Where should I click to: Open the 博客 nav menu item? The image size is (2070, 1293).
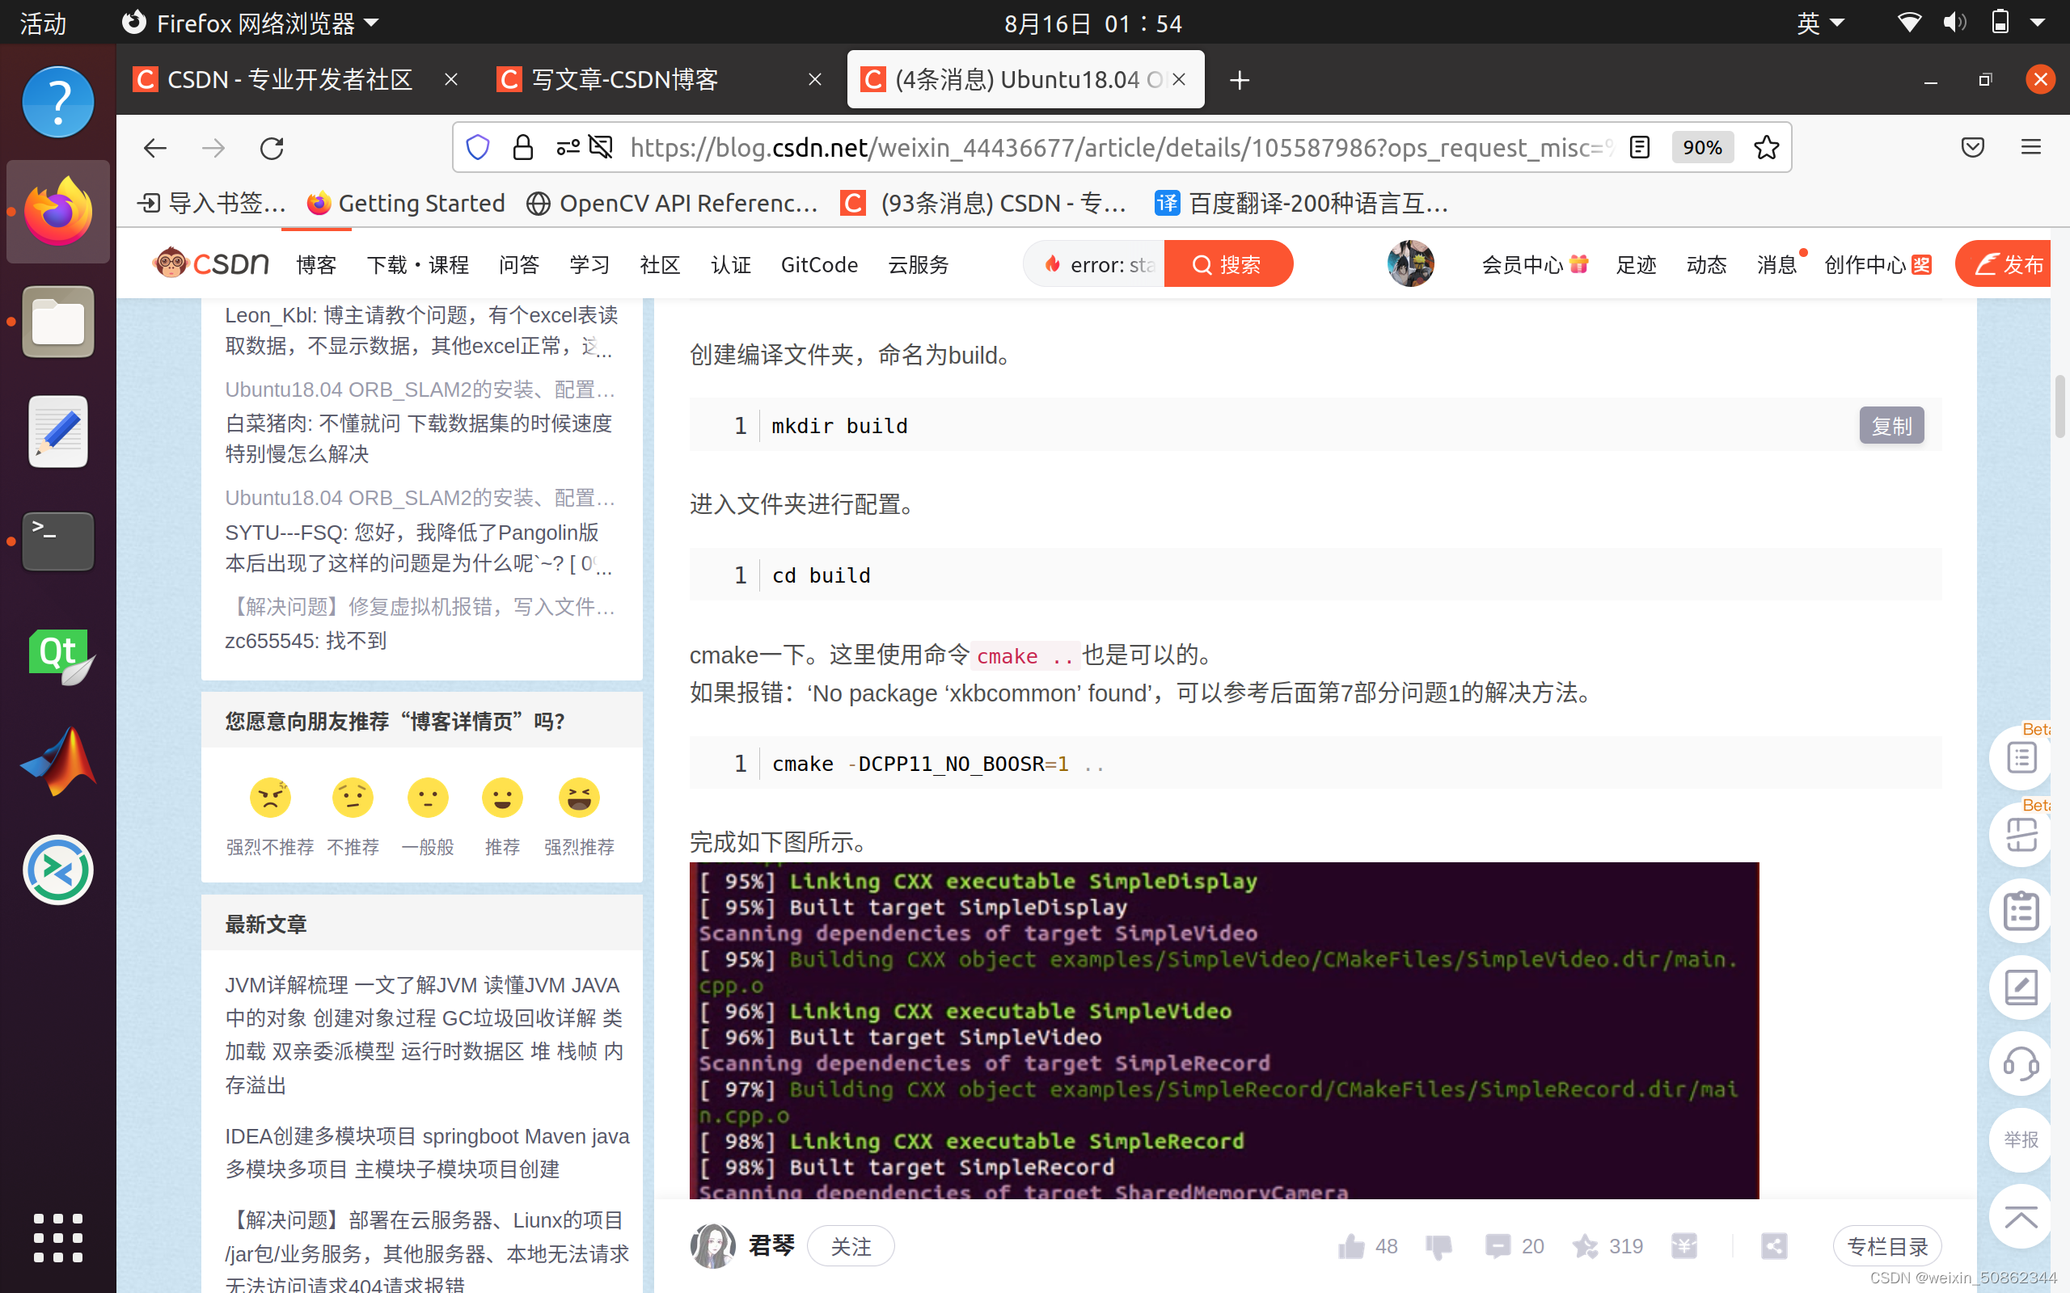tap(316, 264)
